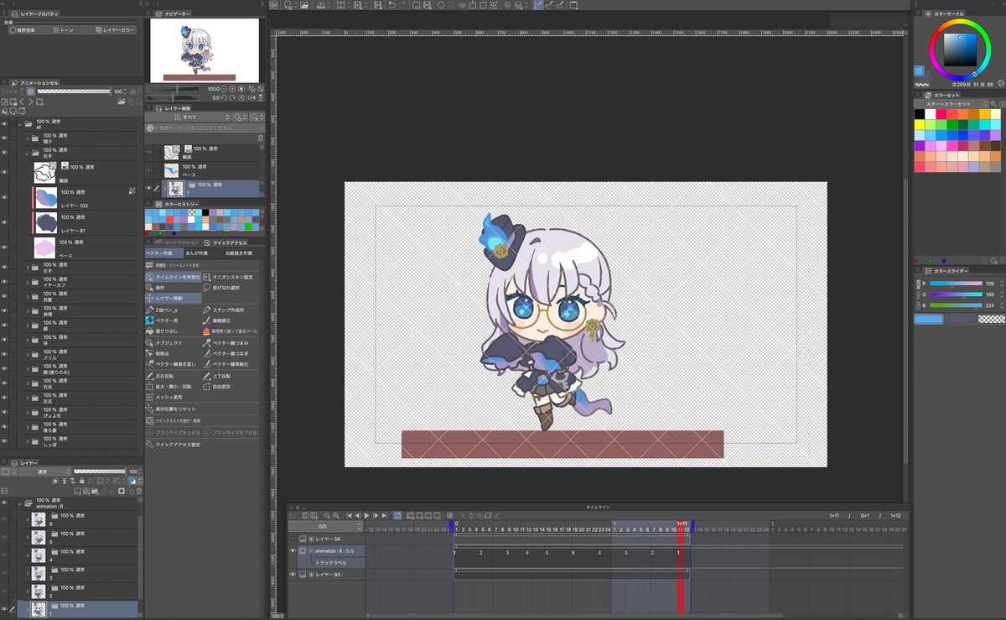Select the ベクター線つまみ tool
1006x620 pixels.
coord(229,342)
